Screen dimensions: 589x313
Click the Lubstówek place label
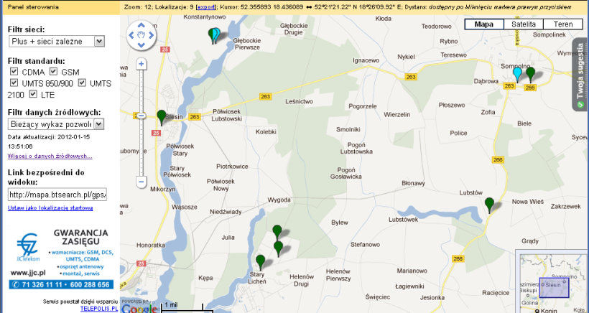(403, 220)
